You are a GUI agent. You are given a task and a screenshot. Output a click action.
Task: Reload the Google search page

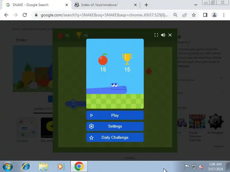pos(25,15)
